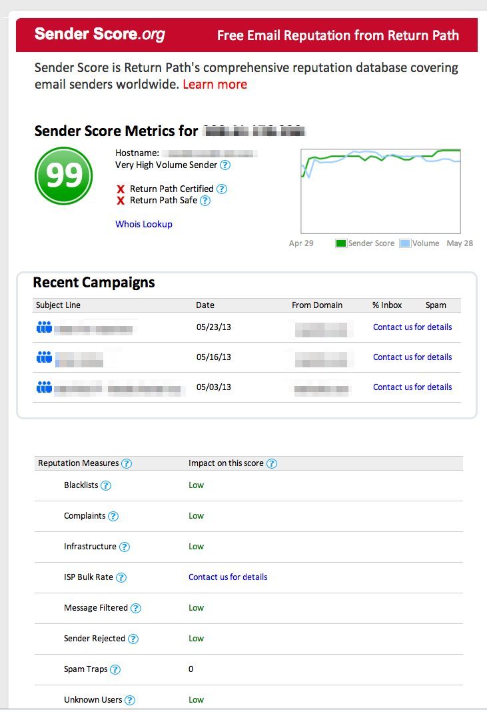Viewport: 487px width, 712px height.
Task: Click the Low impact value for Blacklists
Action: [196, 485]
